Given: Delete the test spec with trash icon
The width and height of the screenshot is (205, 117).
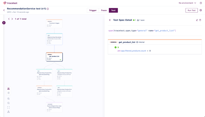Looking at the screenshot, I should click(200, 20).
